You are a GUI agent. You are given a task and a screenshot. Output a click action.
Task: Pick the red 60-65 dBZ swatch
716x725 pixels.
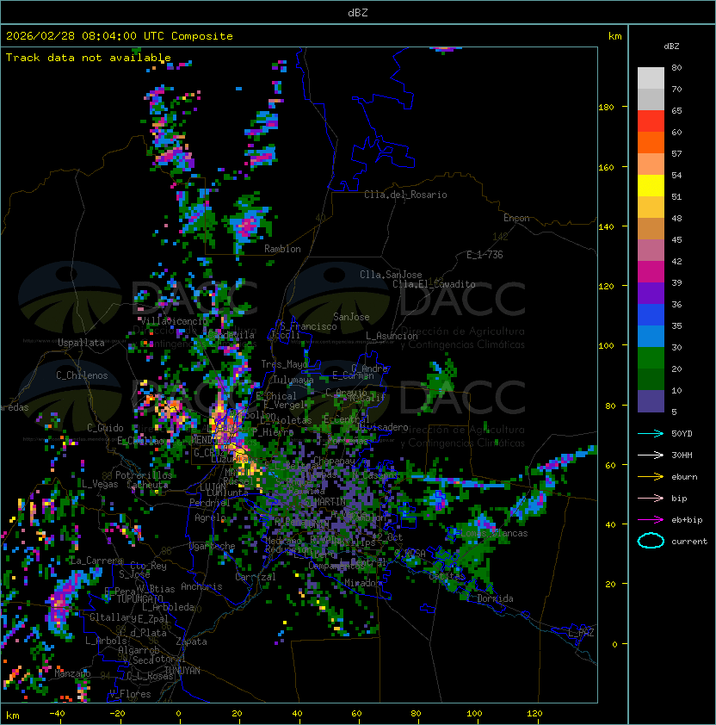point(651,121)
